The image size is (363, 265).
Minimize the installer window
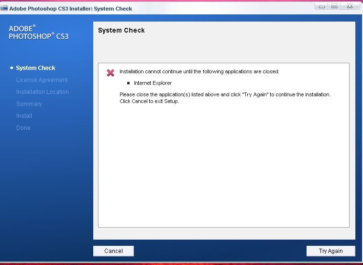coord(321,6)
